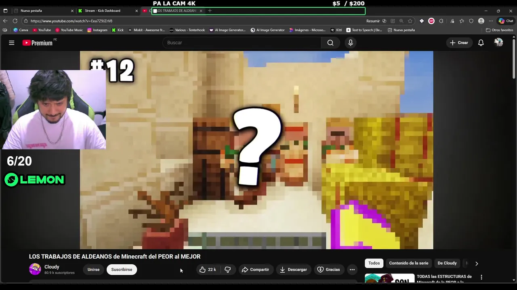This screenshot has width=517, height=290.
Task: Open the YouTube Music bookmark
Action: (x=69, y=30)
